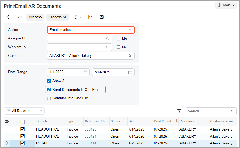
Task: Open the grid column settings gear
Action: [x=7, y=121]
